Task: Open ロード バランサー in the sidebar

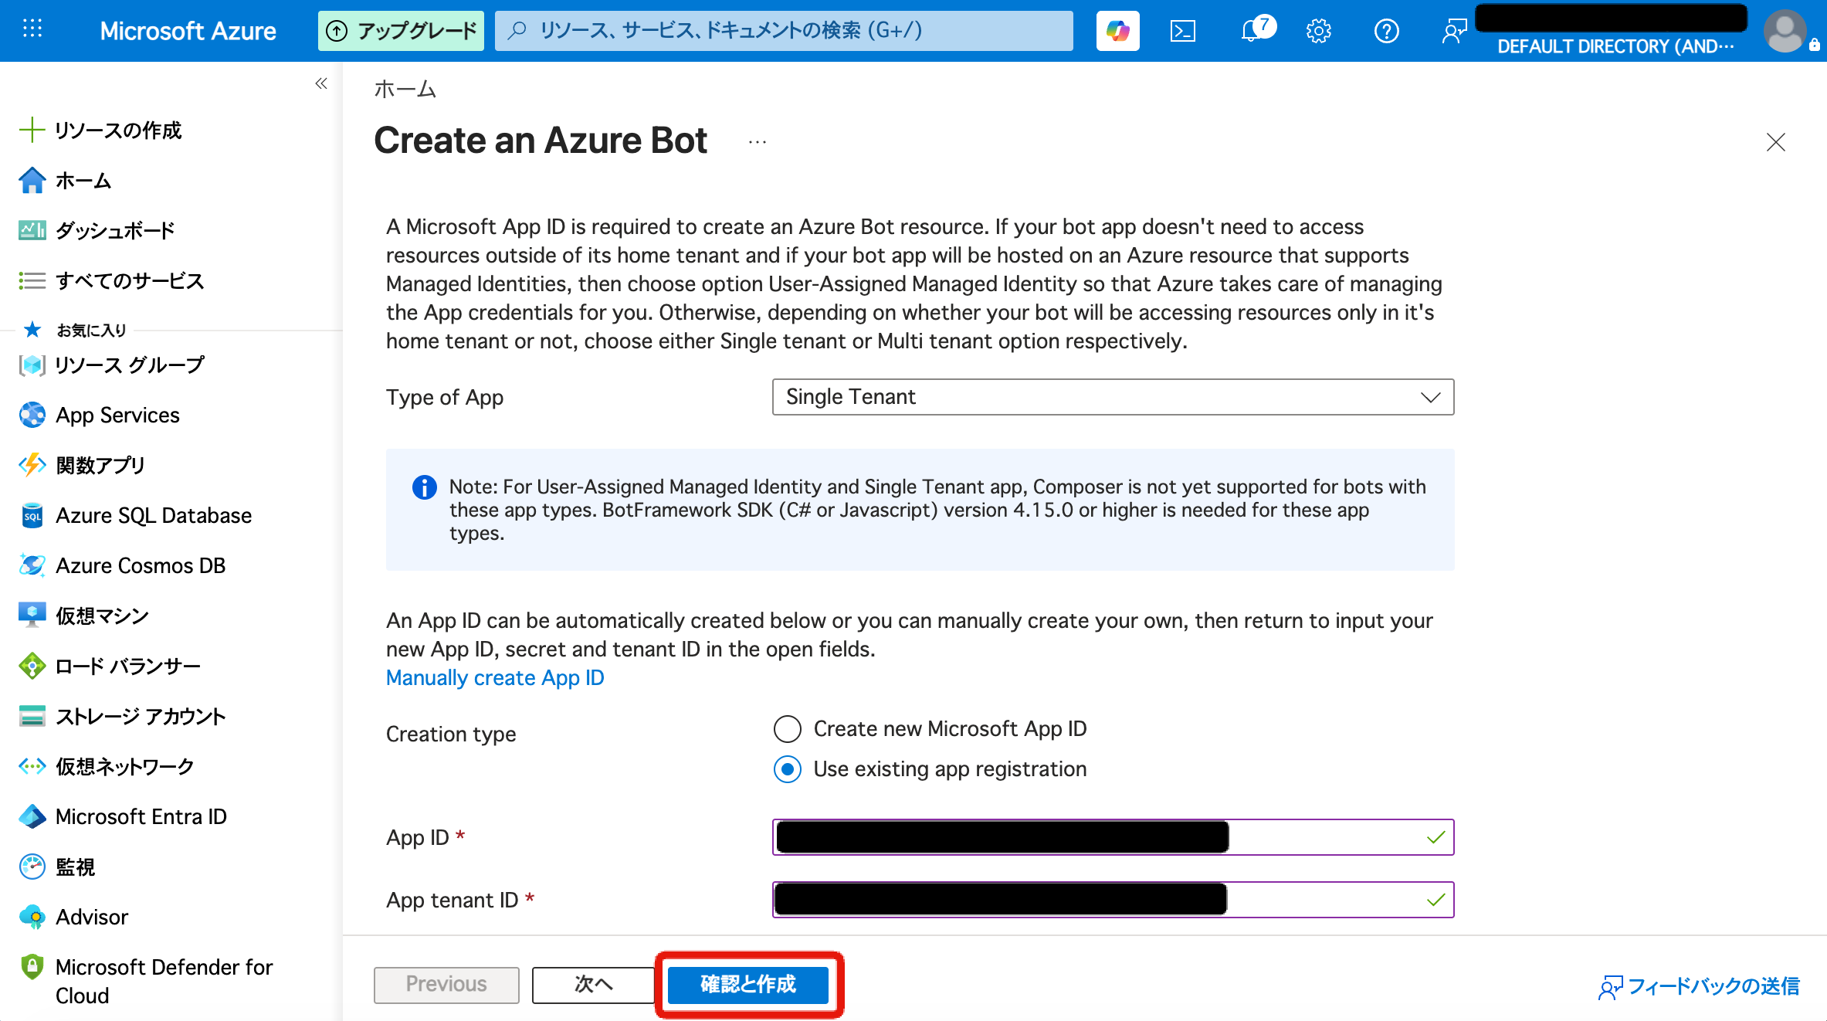Action: point(128,666)
